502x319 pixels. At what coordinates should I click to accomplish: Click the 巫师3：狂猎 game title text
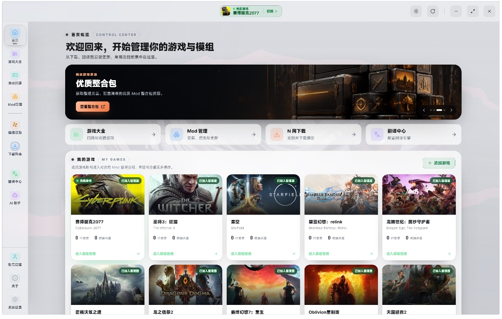click(x=165, y=222)
